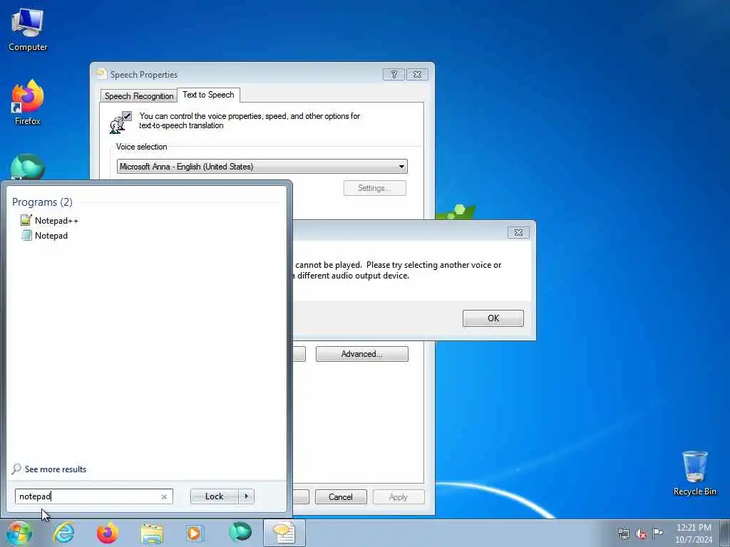Click the Windows Start orb

pyautogui.click(x=19, y=533)
